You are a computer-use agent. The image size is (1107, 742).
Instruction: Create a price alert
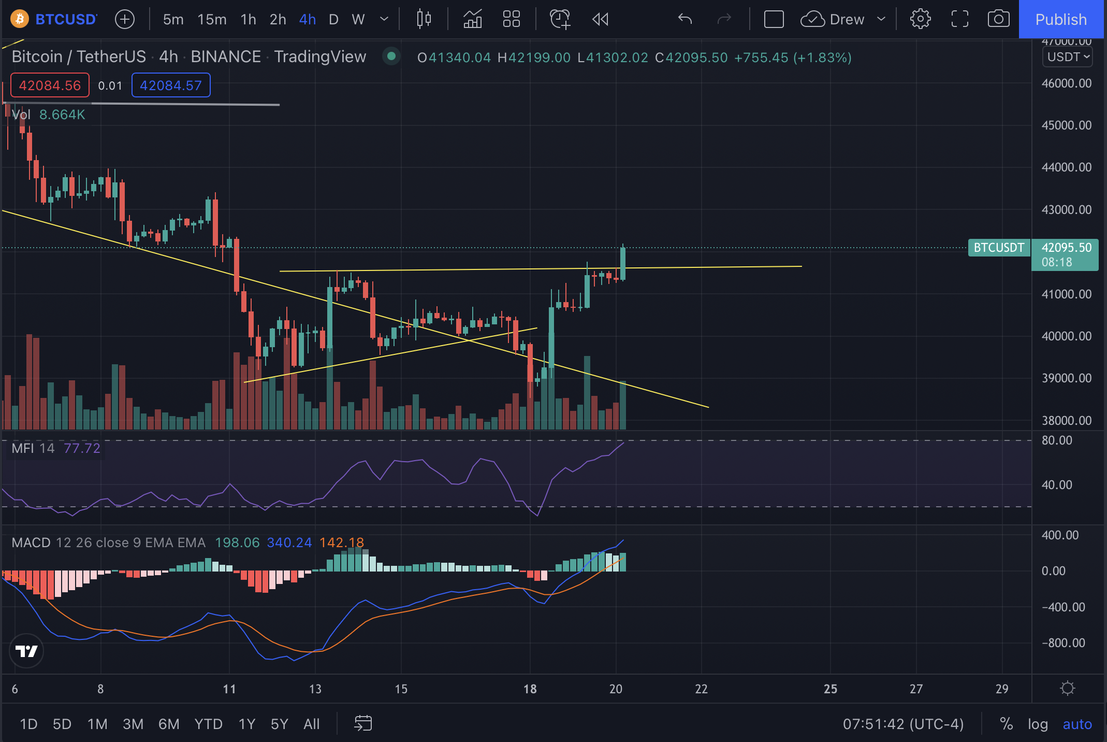(560, 19)
